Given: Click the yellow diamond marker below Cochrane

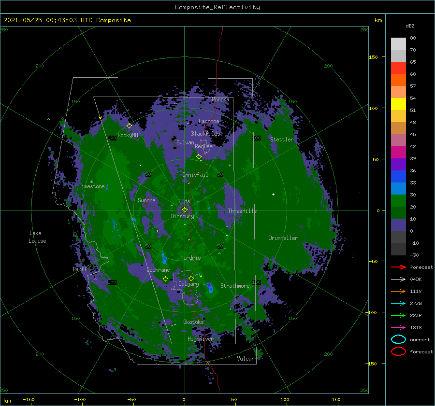Looking at the screenshot, I should click(x=166, y=279).
